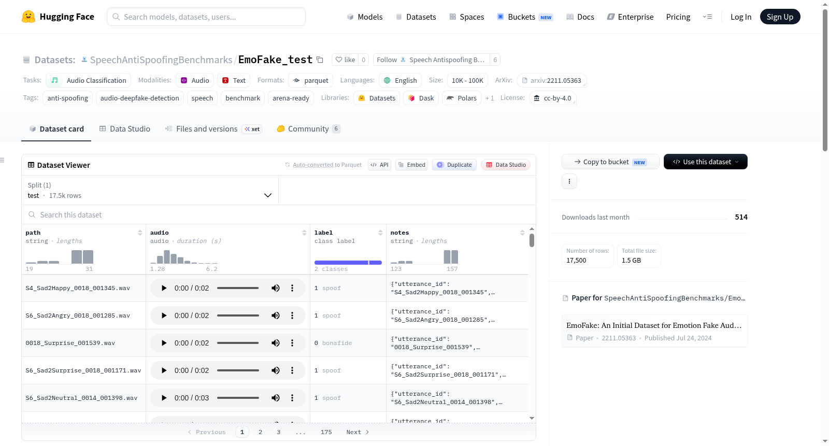Focus the Search this dataset field
The width and height of the screenshot is (829, 446).
pos(279,214)
